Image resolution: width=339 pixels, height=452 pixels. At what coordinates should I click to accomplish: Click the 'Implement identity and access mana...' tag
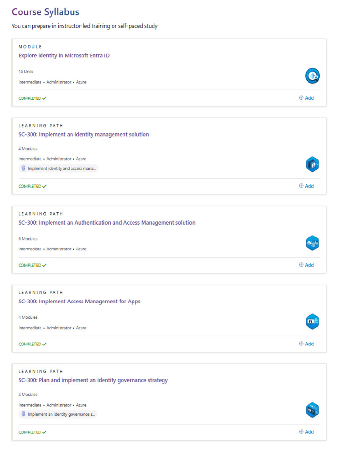(x=58, y=168)
